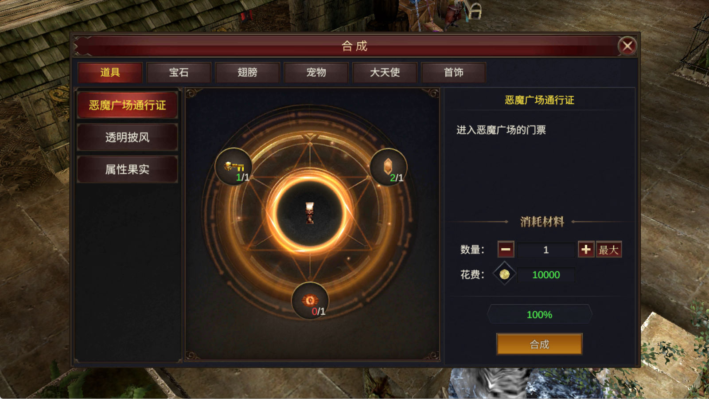Choose 属性果实 from recipe list
The image size is (709, 399).
(x=128, y=169)
